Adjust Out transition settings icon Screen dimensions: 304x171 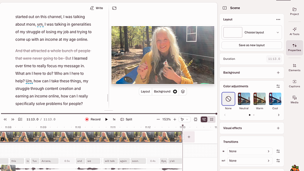(278, 161)
